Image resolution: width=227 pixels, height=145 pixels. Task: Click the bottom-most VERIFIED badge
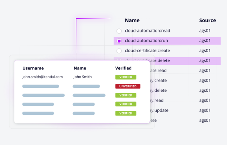pos(126,113)
